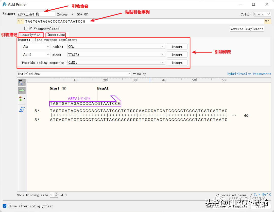This screenshot has height=212, width=274.
Task: Enable the 5' Phosphorylated checkbox
Action: (x=26, y=29)
